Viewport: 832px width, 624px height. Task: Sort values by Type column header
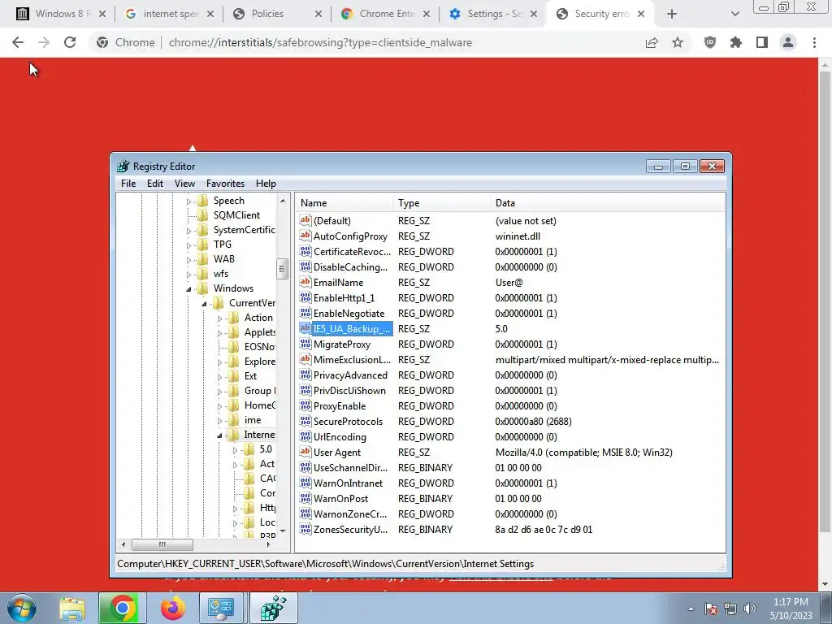[441, 203]
